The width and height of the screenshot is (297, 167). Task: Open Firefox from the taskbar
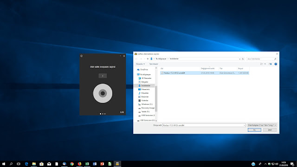[x=79, y=164]
